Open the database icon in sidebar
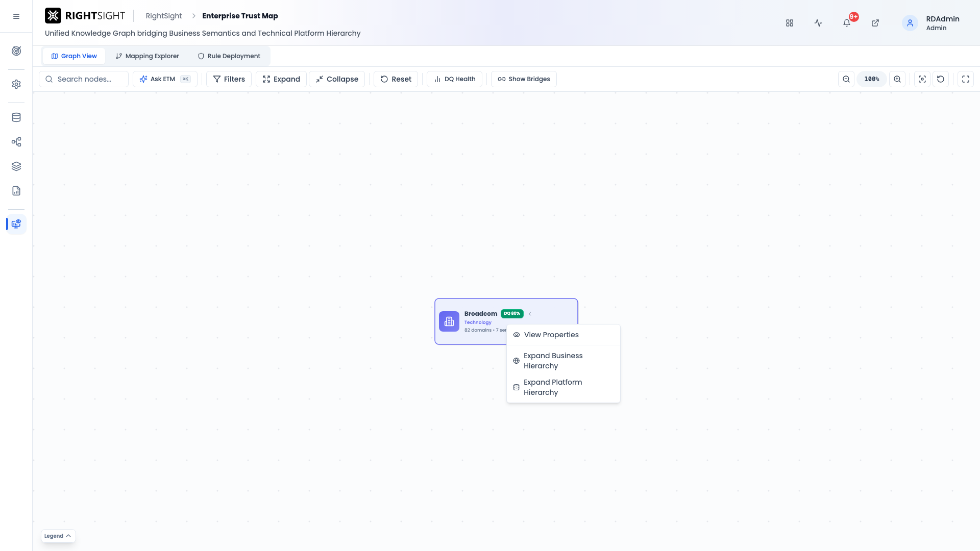980x551 pixels. [16, 117]
